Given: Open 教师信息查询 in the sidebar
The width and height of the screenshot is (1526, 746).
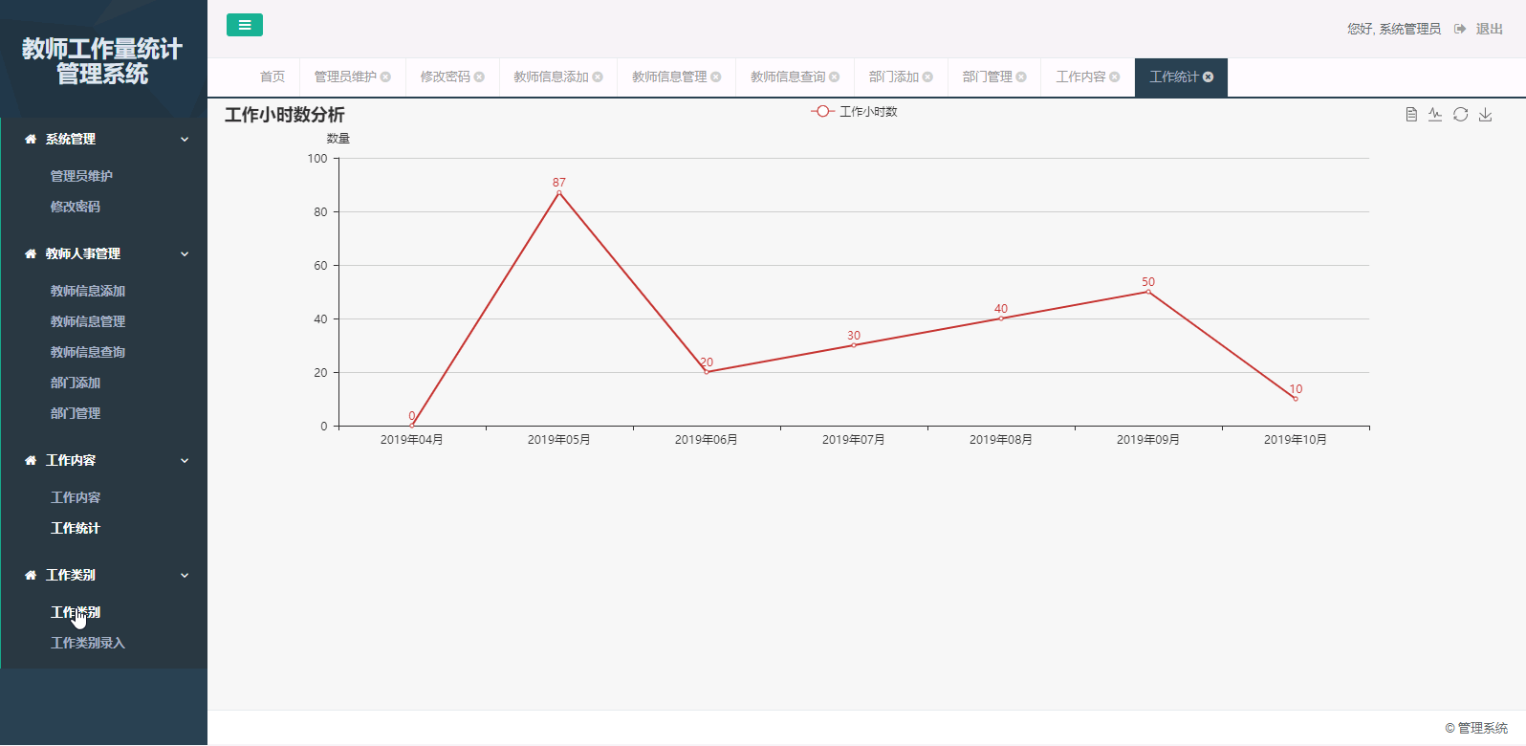Looking at the screenshot, I should point(88,352).
